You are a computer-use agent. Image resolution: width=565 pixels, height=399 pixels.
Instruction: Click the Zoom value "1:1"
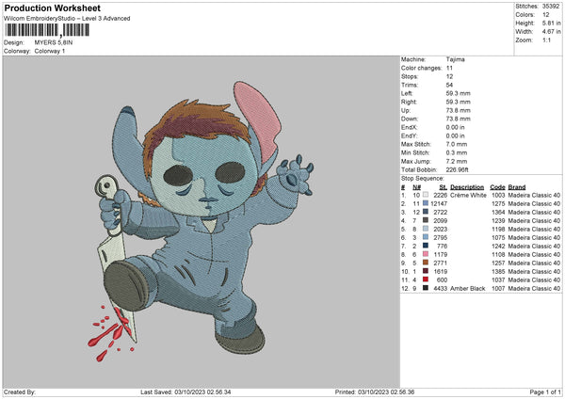click(546, 40)
